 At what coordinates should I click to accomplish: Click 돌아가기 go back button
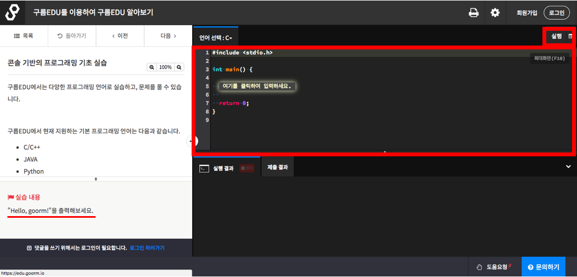[x=72, y=36]
